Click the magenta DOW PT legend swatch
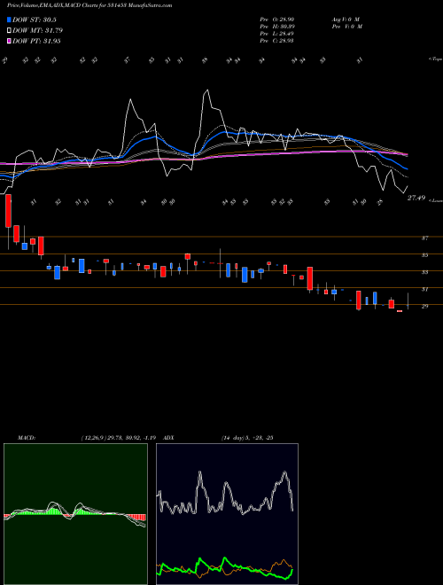This screenshot has width=443, height=585. (x=9, y=41)
